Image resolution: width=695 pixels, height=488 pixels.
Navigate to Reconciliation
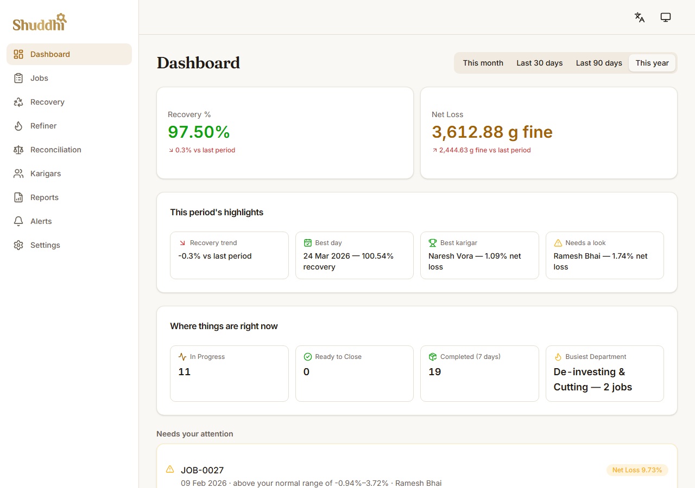pyautogui.click(x=69, y=150)
